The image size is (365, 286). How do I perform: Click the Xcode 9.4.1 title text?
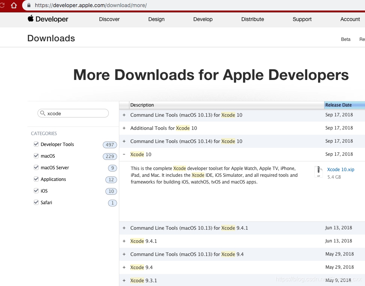tap(144, 241)
